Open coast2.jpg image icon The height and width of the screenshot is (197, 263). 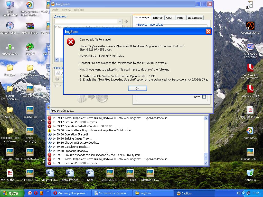30,112
